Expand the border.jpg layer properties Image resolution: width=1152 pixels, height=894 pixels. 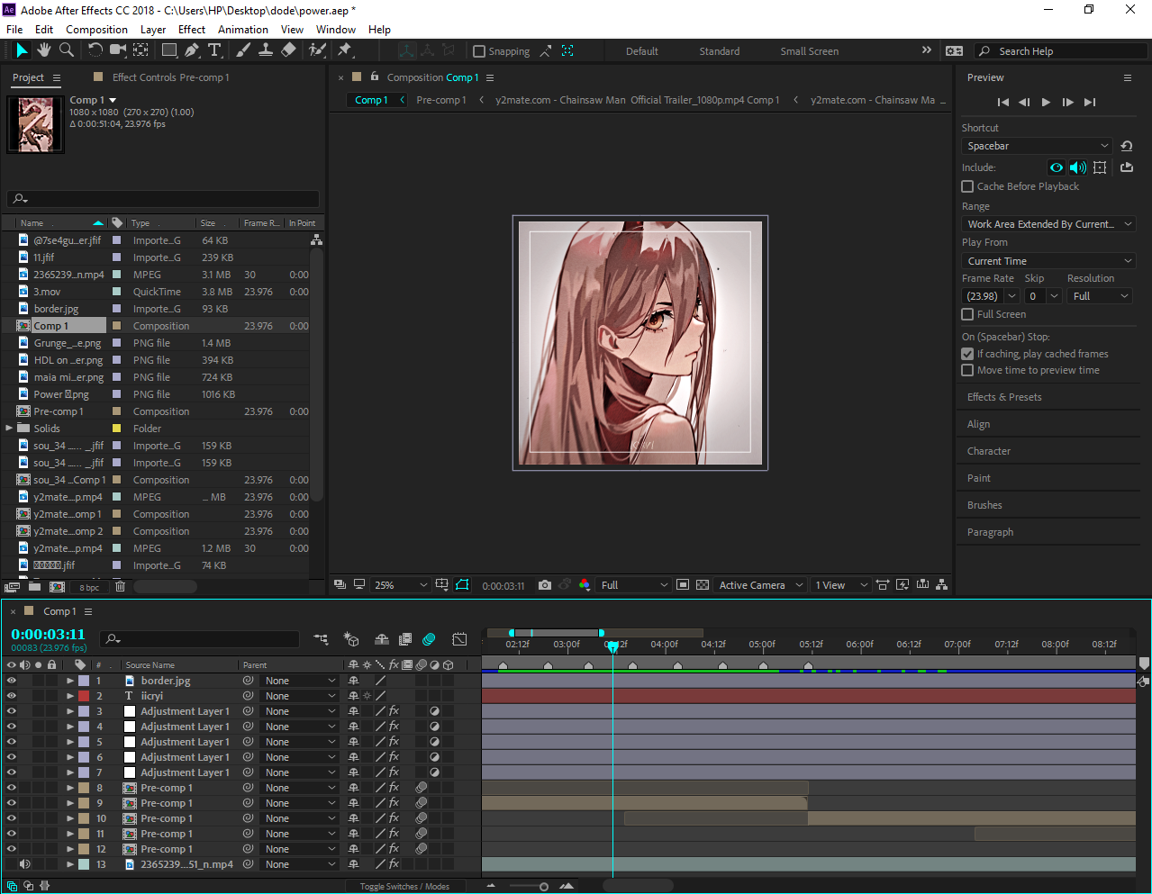tap(70, 681)
